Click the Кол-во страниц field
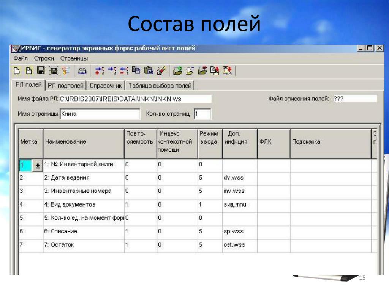 pyautogui.click(x=202, y=114)
